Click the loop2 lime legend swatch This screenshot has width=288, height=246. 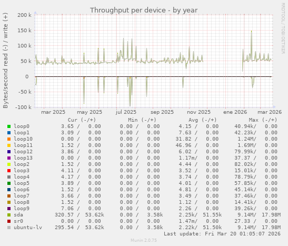pyautogui.click(x=9, y=164)
